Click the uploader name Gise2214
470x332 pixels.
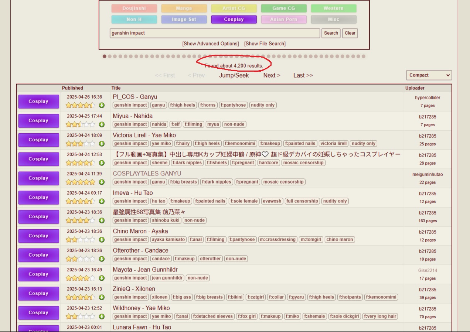428,271
